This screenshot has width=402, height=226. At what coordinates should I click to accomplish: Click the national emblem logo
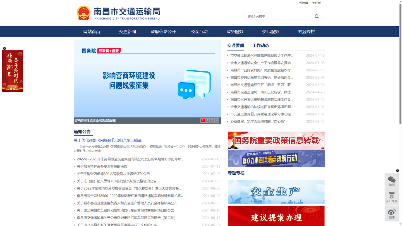83,13
